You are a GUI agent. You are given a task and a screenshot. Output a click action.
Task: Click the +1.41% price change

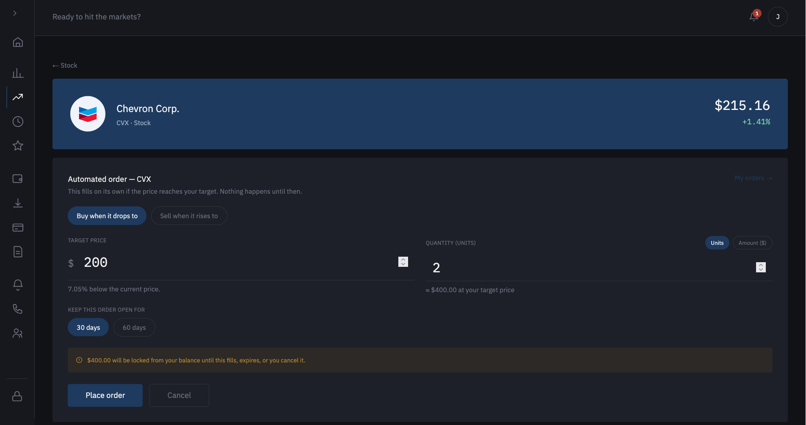point(756,122)
